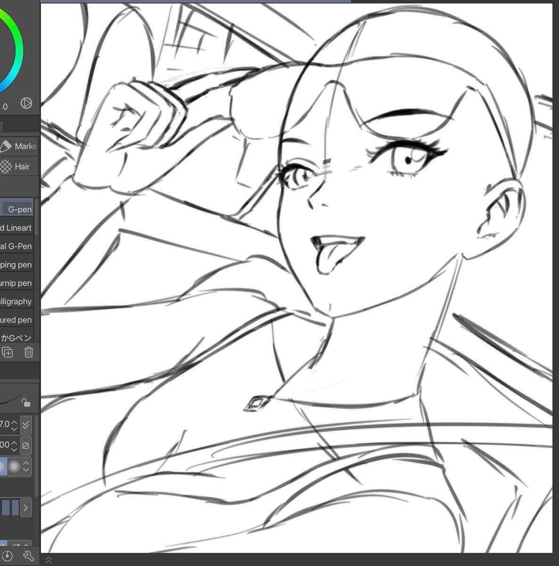Delete the selected sub-tool with trash icon
Viewport: 559px width, 566px height.
tap(28, 352)
